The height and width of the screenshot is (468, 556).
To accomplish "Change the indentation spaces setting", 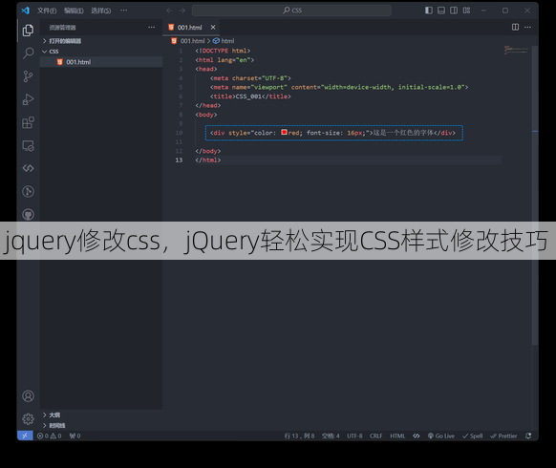I will coord(331,436).
